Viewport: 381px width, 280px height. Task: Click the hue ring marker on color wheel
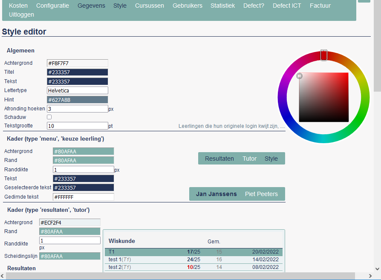pos(323,55)
